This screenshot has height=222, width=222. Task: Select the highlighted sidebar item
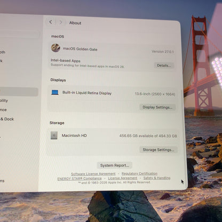pos(19,92)
